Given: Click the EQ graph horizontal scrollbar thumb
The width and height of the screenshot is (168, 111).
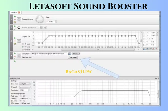Looking at the screenshot, I should 98,50.
